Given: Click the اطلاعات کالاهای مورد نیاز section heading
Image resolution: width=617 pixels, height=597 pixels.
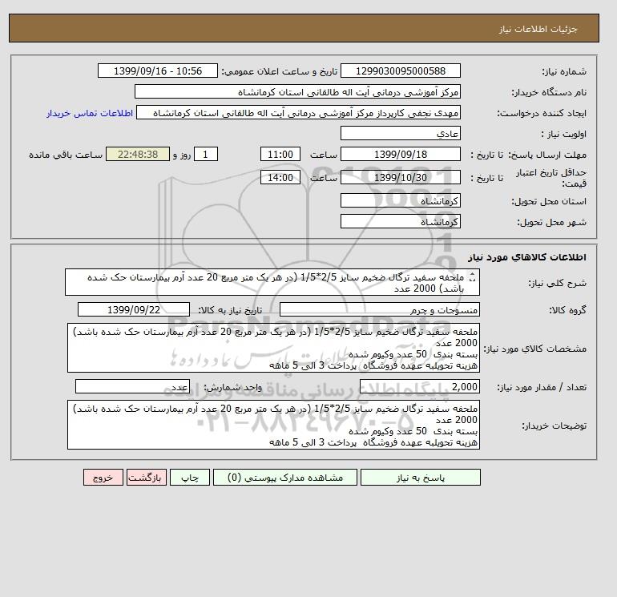Looking at the screenshot, I should click(x=527, y=257).
